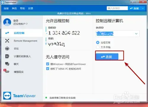
Task: Open the 其他 menu
Action: (x=14, y=9)
